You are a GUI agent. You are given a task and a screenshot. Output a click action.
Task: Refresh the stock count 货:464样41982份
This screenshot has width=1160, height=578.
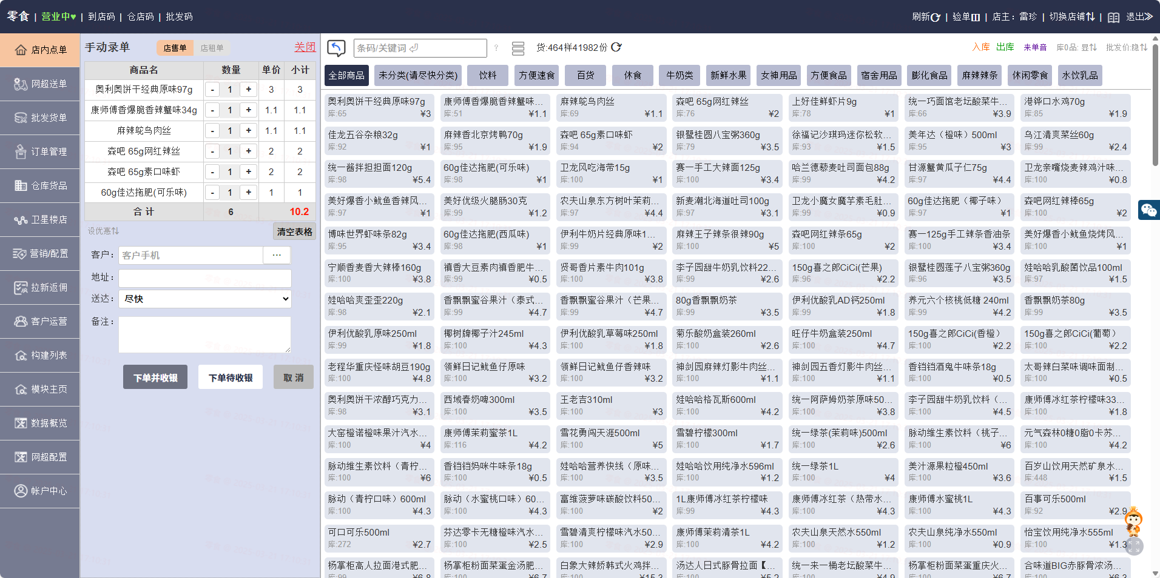(x=616, y=47)
